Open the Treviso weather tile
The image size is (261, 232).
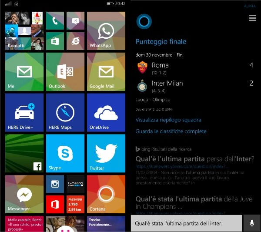(106, 224)
